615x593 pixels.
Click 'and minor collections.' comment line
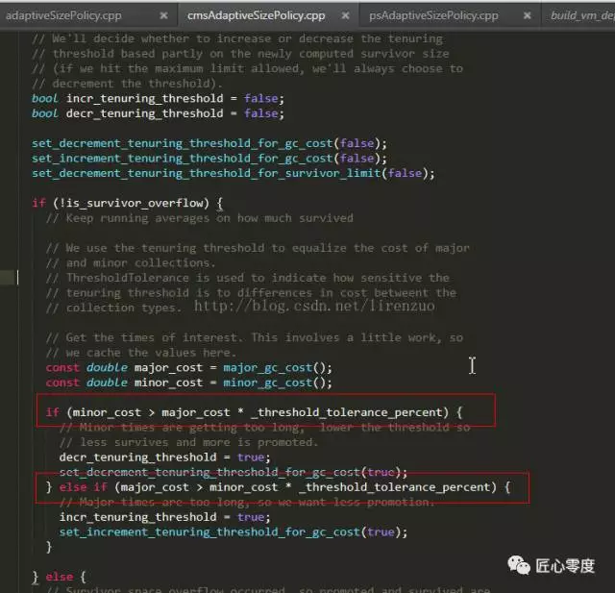[131, 263]
